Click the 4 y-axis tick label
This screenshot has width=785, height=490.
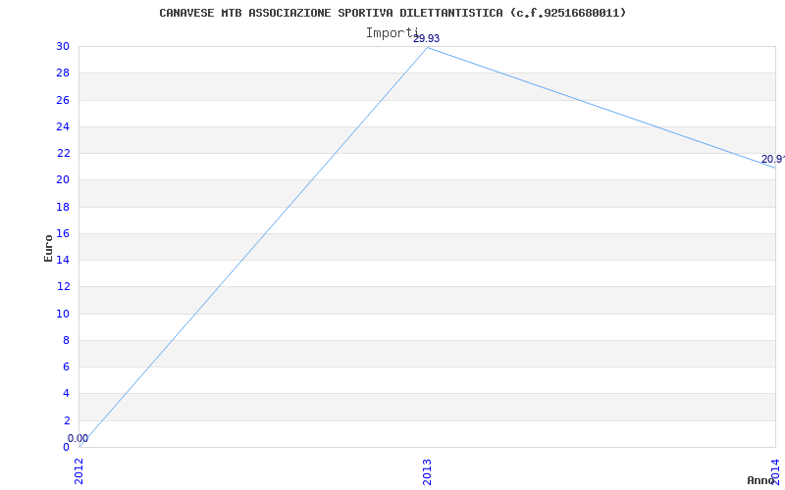point(66,394)
